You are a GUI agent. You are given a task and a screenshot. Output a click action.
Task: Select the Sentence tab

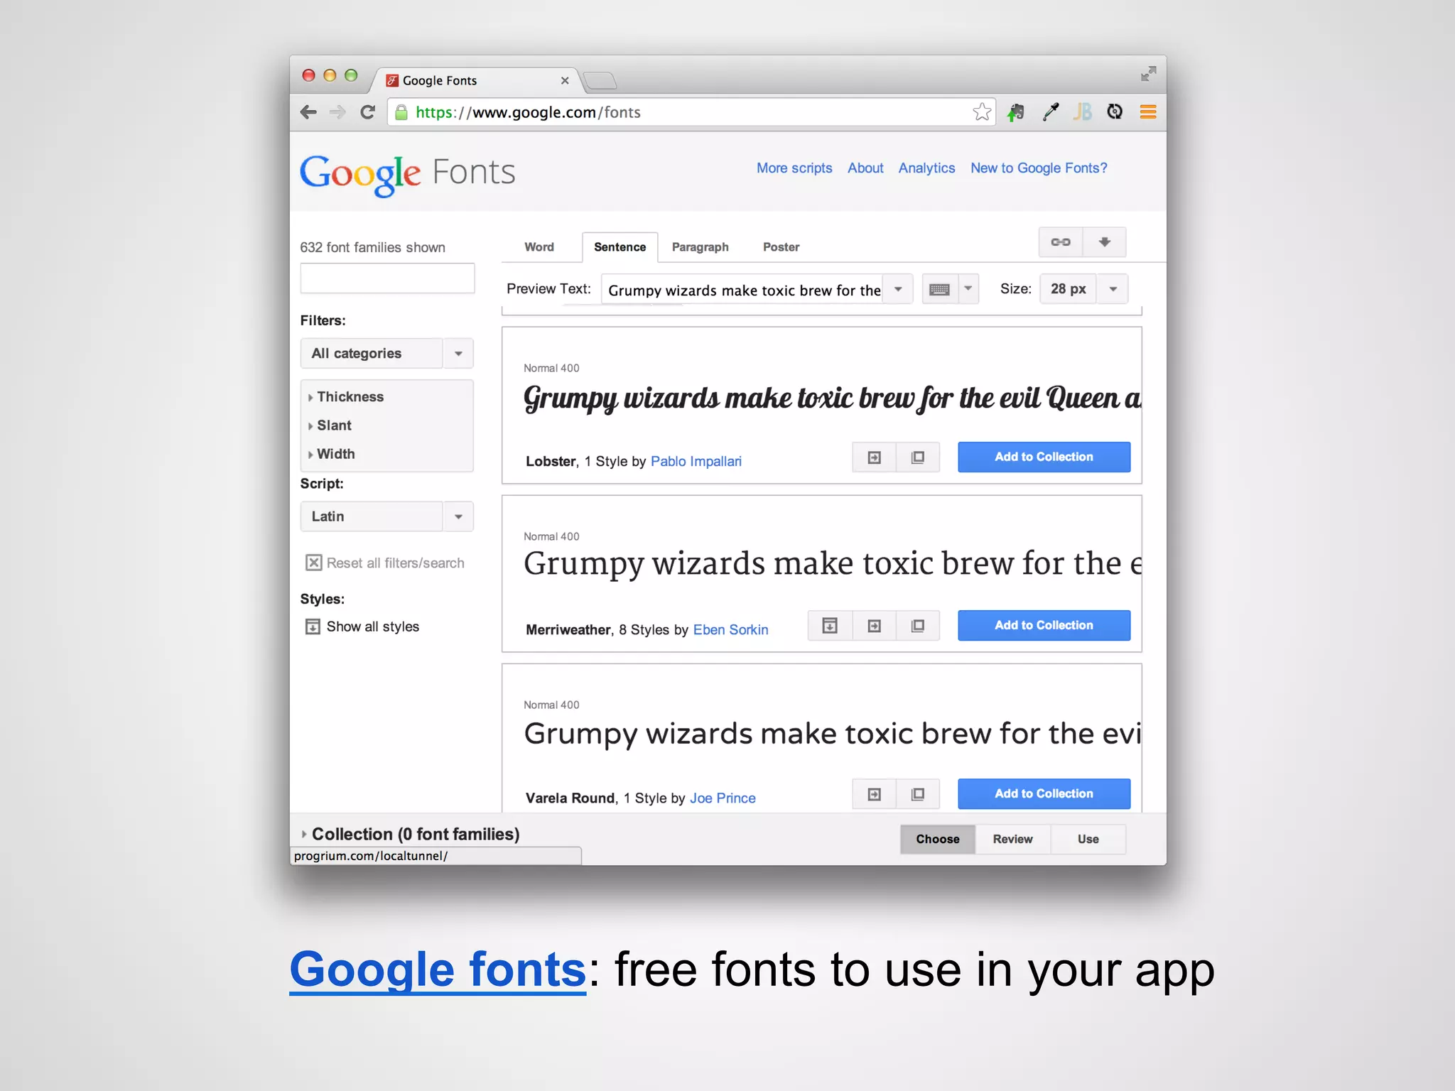pyautogui.click(x=620, y=247)
